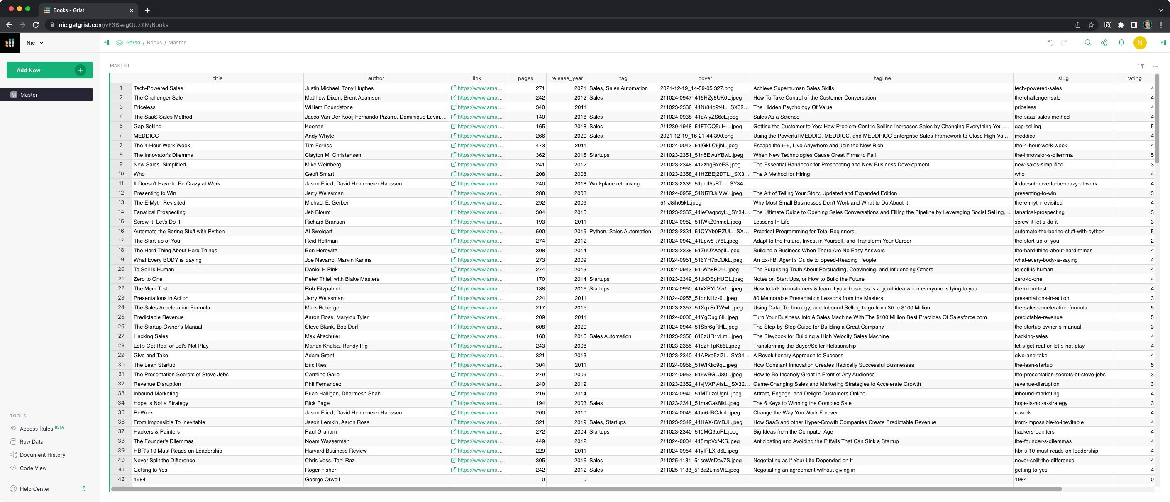Bookmark page with the star icon

(x=1091, y=25)
